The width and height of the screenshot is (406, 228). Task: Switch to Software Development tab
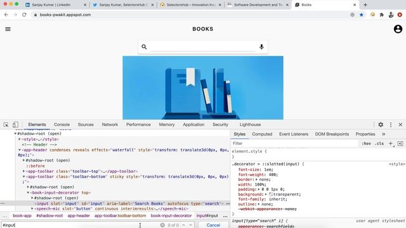point(258,4)
